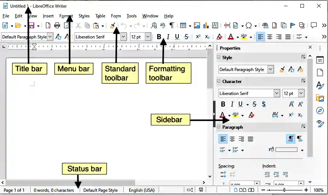Clear direct formatting in the Formatting toolbar
328x195 pixels.
219,37
